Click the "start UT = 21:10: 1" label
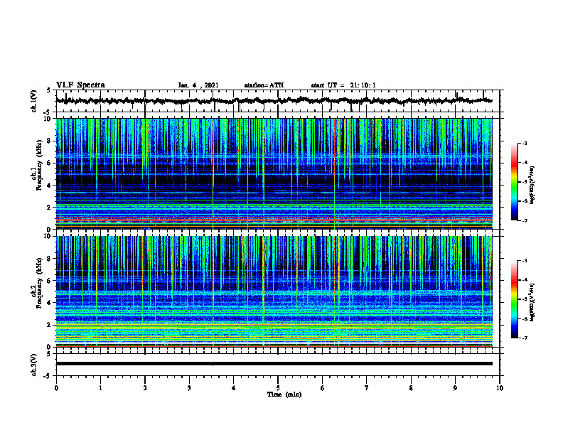Screen dimensions: 563x435 coord(343,85)
